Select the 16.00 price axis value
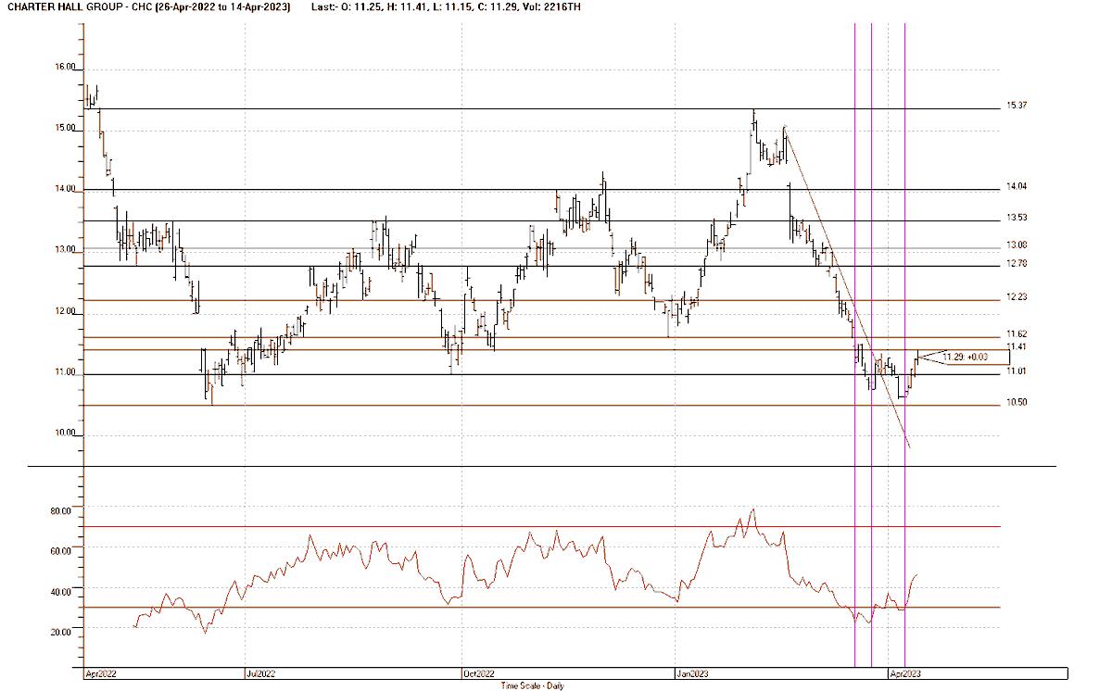 coord(66,68)
